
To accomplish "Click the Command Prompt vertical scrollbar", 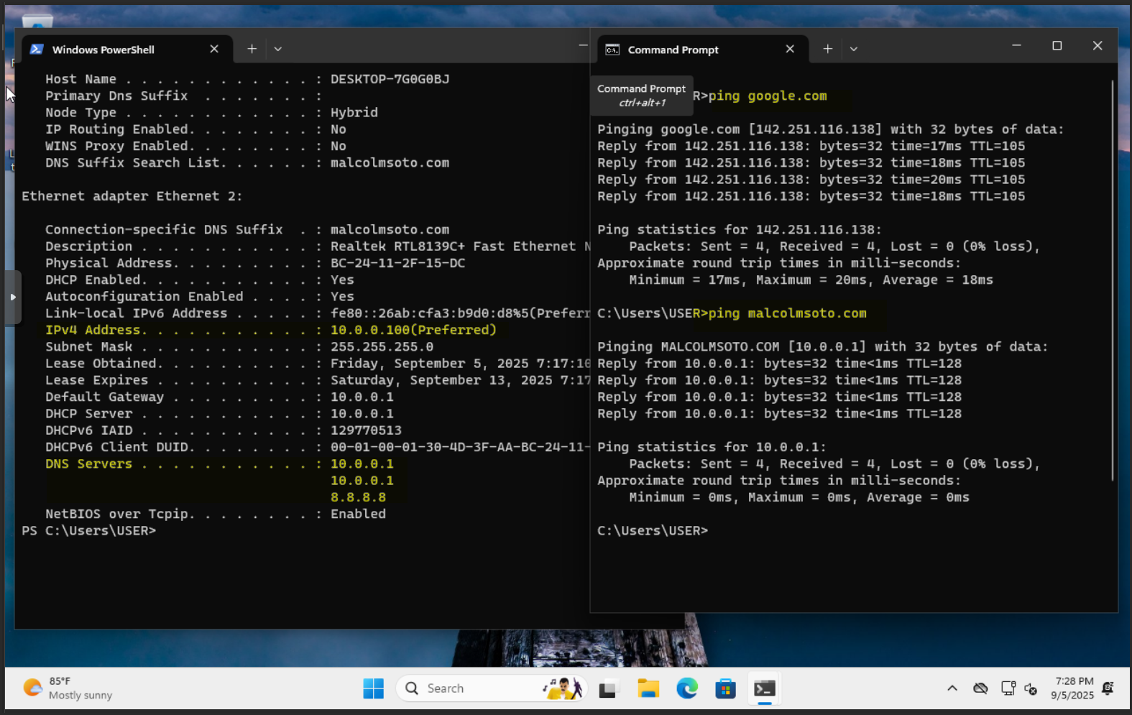I will [x=1112, y=280].
